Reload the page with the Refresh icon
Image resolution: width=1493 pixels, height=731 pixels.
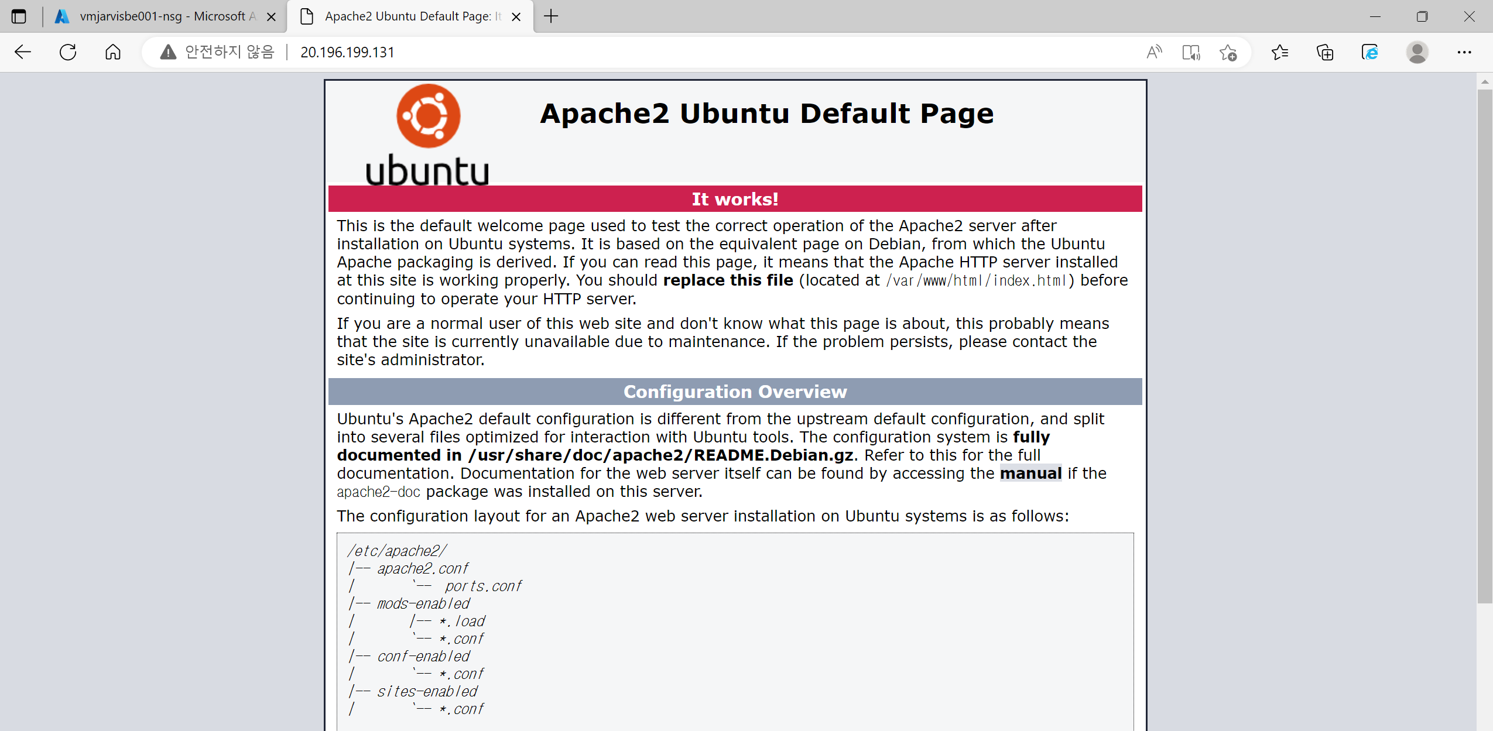(x=68, y=52)
